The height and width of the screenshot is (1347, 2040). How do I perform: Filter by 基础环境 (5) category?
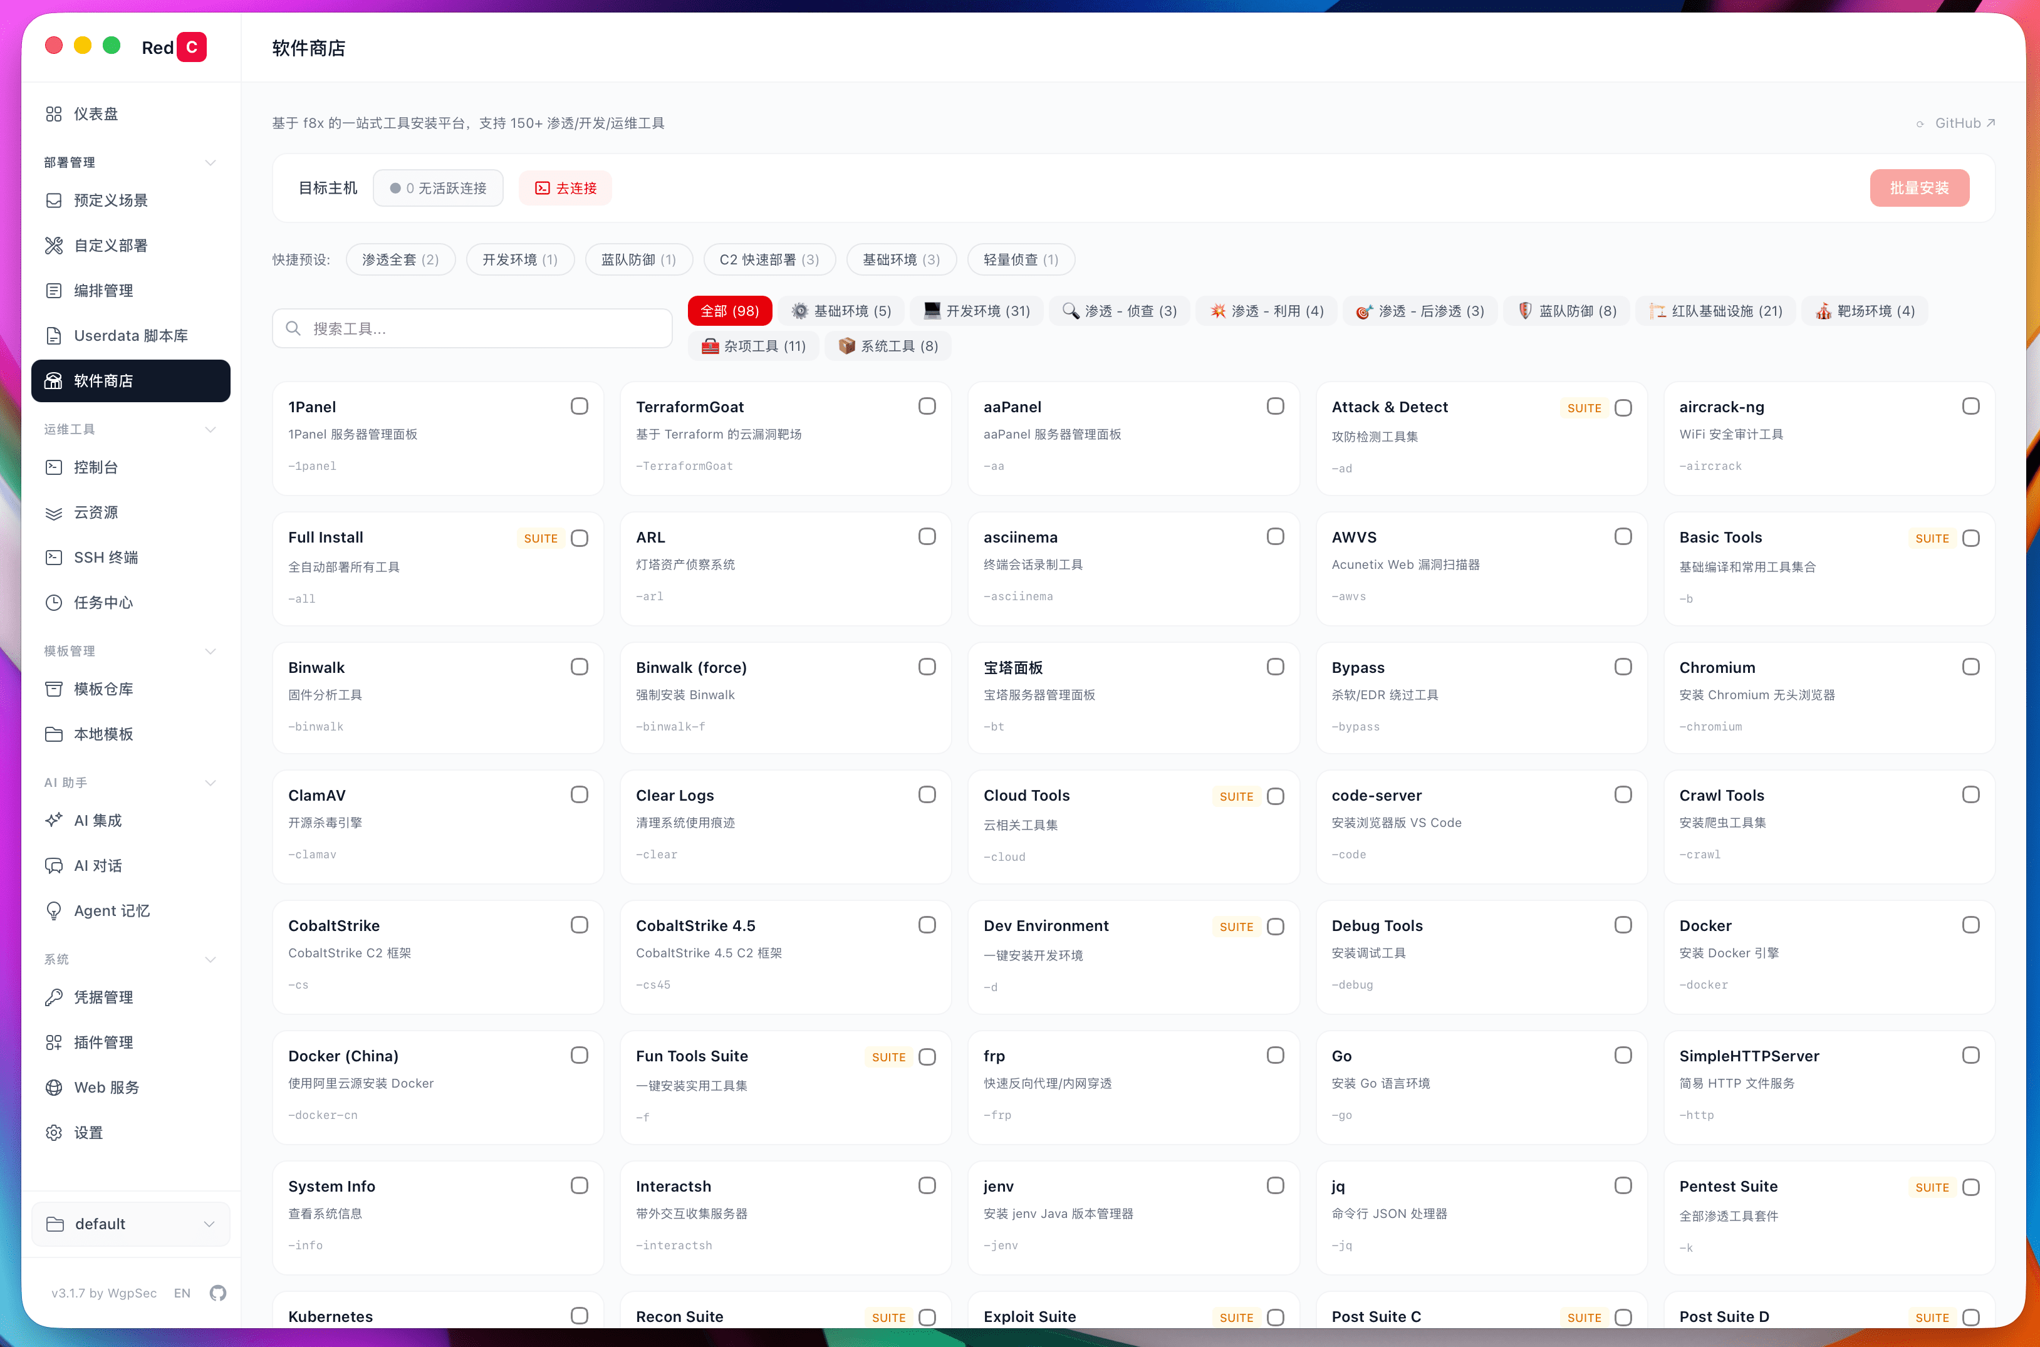point(842,311)
